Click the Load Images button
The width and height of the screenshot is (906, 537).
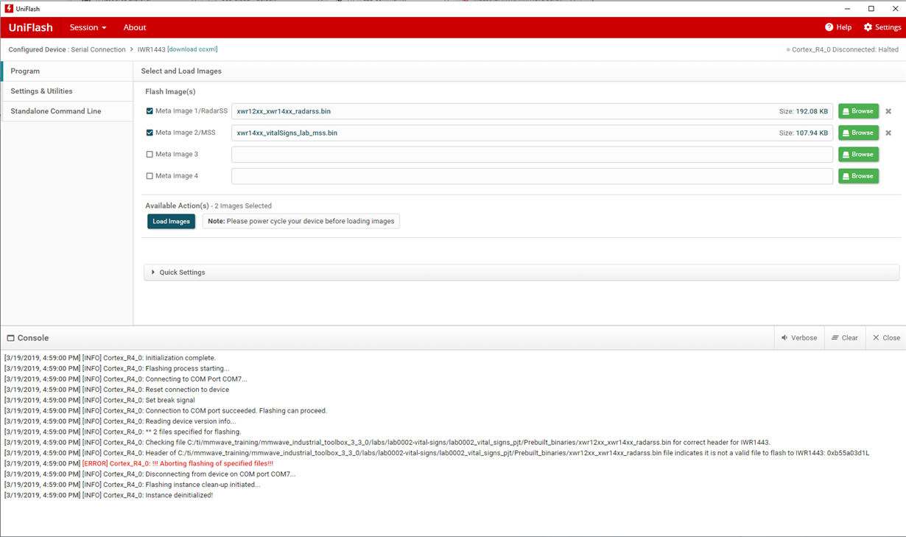[x=171, y=221]
